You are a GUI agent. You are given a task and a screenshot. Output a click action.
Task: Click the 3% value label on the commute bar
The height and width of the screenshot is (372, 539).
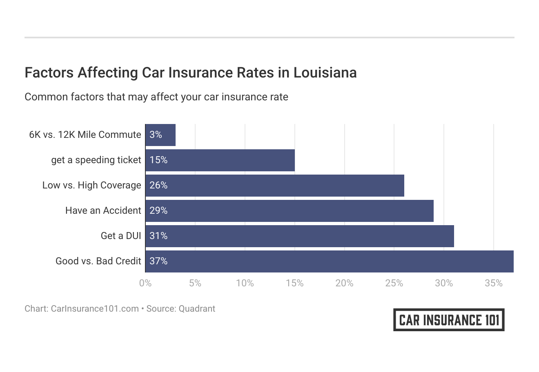[x=156, y=135]
